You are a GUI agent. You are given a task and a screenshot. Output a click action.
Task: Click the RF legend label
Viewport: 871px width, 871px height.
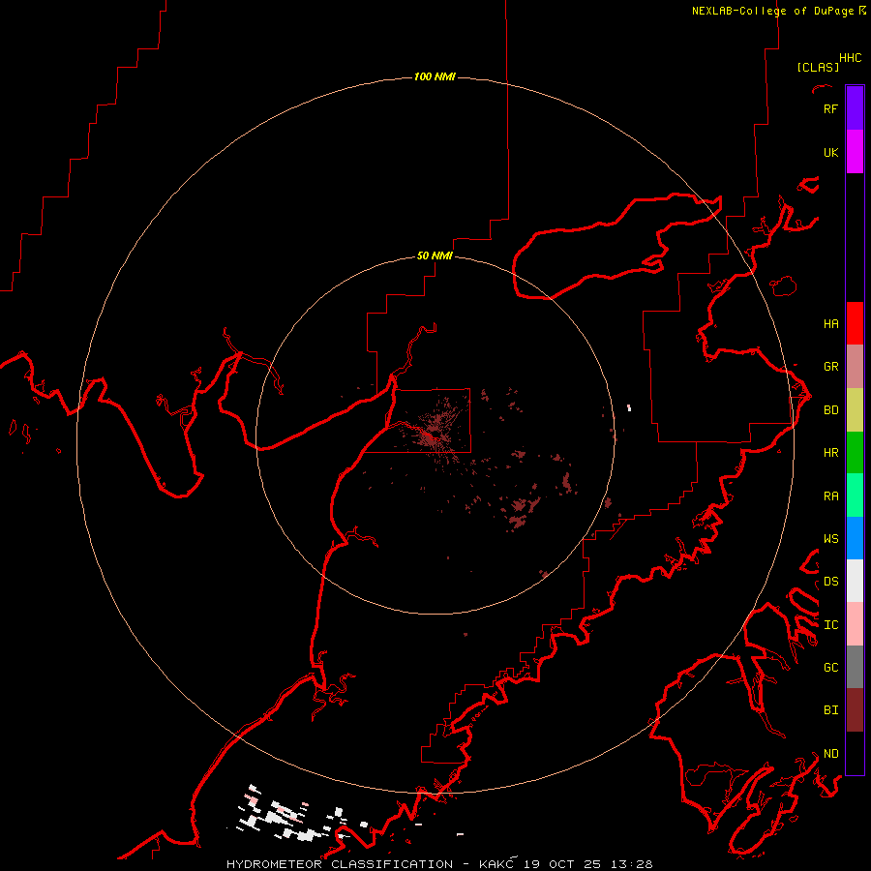(x=830, y=108)
